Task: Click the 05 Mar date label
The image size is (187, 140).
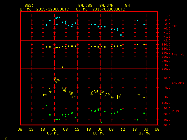Action: pyautogui.click(x=54, y=133)
